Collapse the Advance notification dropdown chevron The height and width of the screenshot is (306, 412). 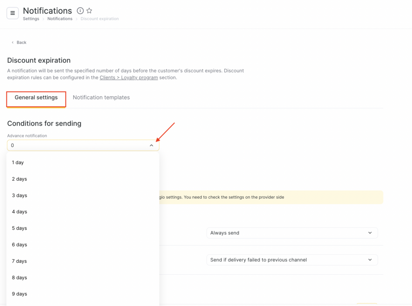pos(151,146)
